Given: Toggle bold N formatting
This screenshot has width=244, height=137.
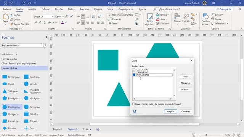Looking at the screenshot, I should [35, 22].
